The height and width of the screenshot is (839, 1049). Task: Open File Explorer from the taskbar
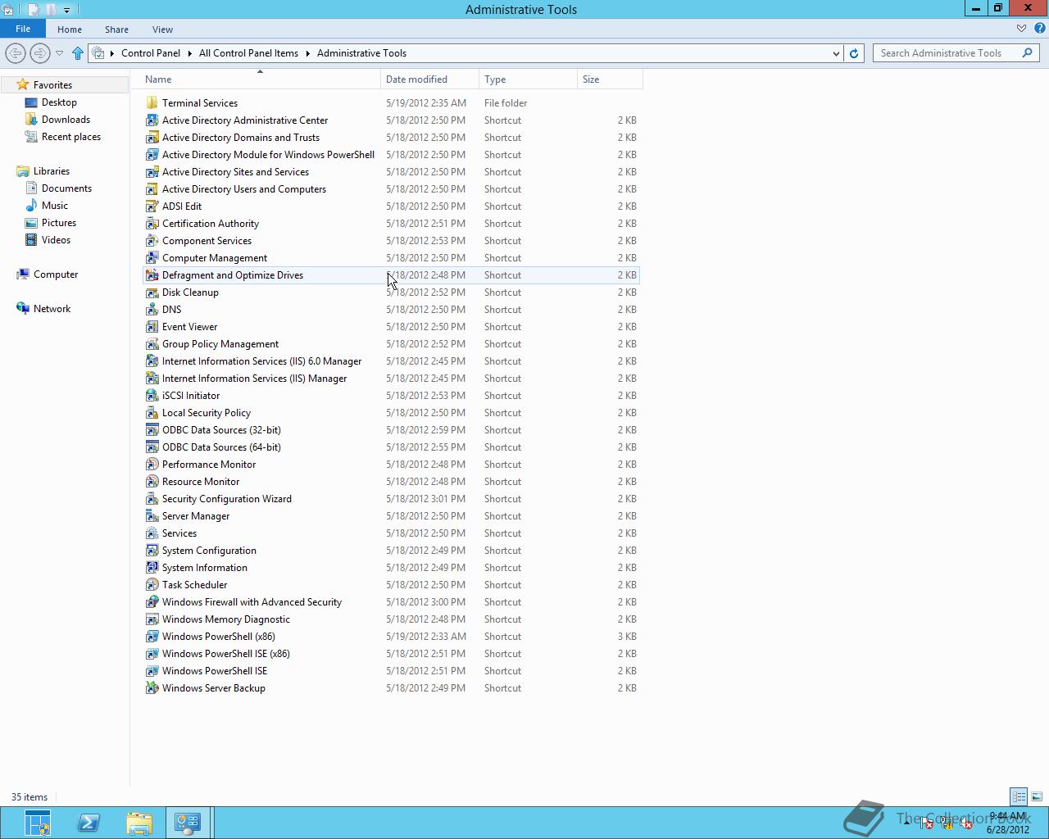click(139, 823)
